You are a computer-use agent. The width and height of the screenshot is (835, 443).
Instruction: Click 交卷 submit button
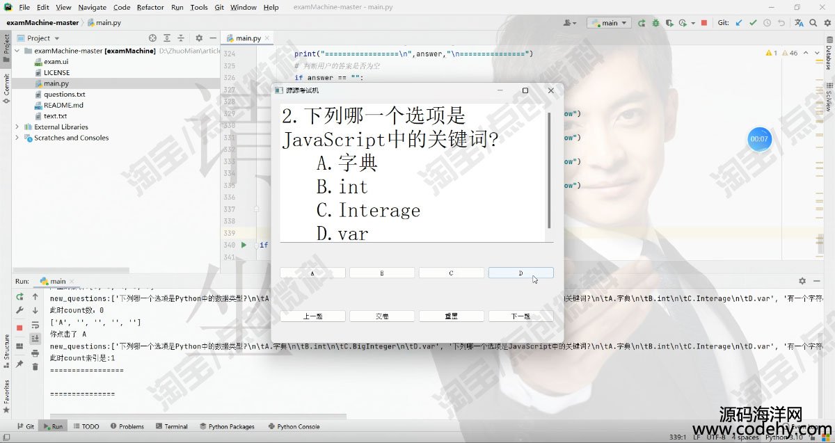(x=382, y=316)
